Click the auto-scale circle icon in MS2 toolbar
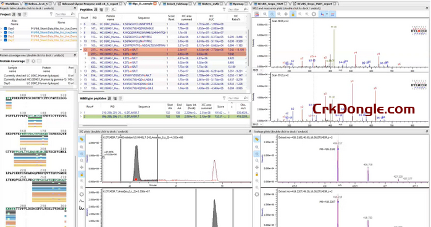This screenshot has height=227, width=431. click(314, 14)
